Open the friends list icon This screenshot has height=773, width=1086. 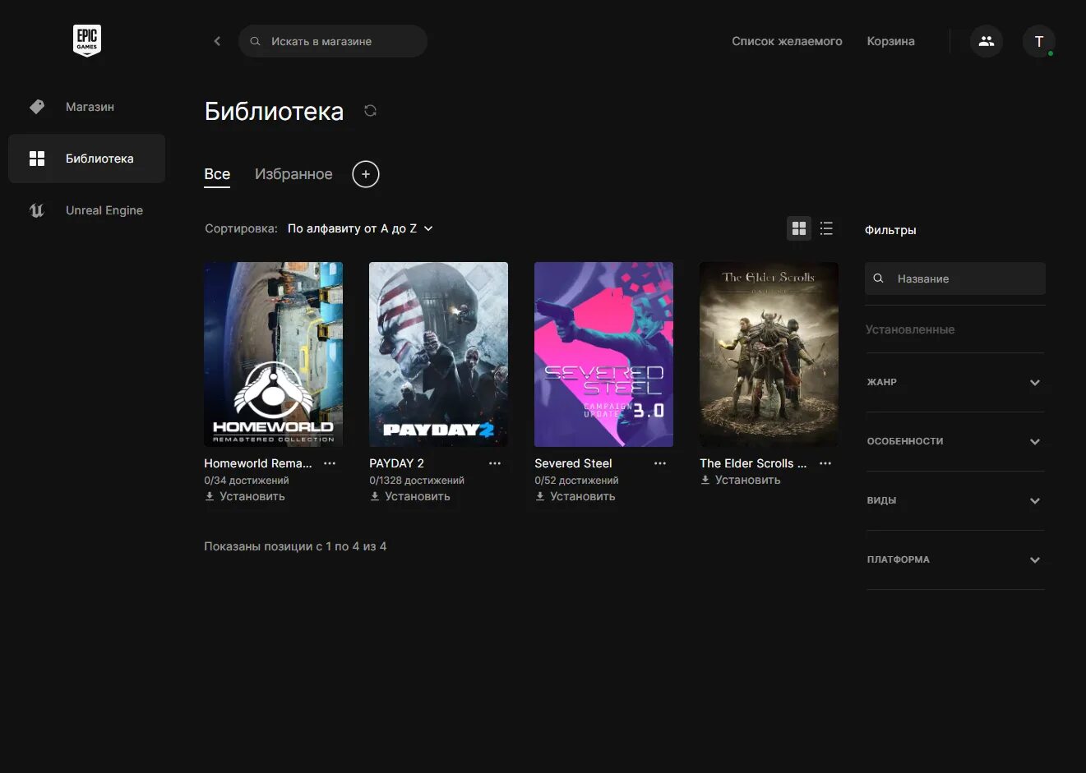pyautogui.click(x=987, y=41)
